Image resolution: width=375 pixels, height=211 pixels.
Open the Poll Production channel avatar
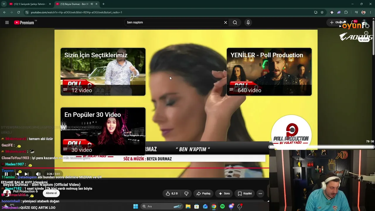coord(6,193)
